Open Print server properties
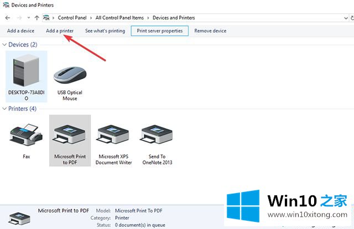The width and height of the screenshot is (354, 229). pos(160,31)
